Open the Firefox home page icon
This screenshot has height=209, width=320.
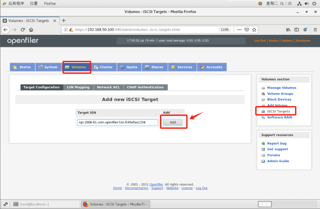coord(31,30)
